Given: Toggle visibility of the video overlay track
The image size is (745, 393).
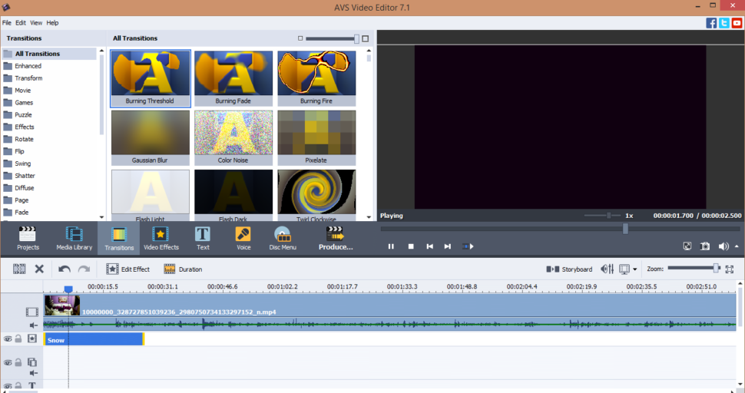Looking at the screenshot, I should [8, 362].
